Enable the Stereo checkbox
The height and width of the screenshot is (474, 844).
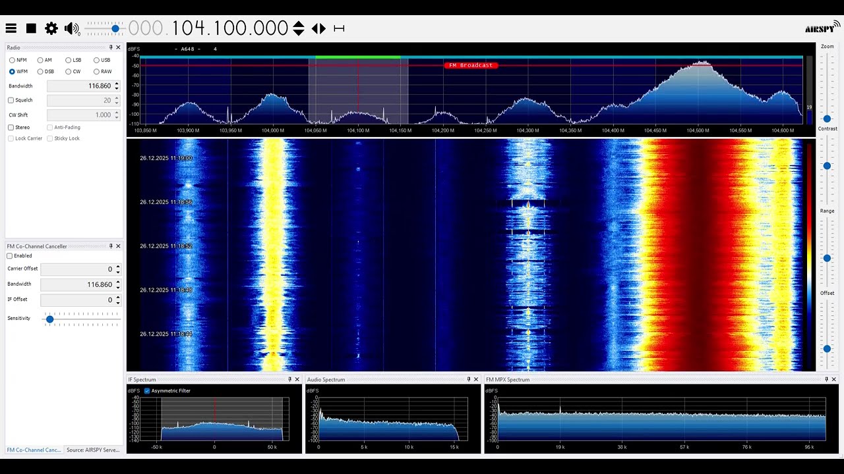tap(11, 127)
